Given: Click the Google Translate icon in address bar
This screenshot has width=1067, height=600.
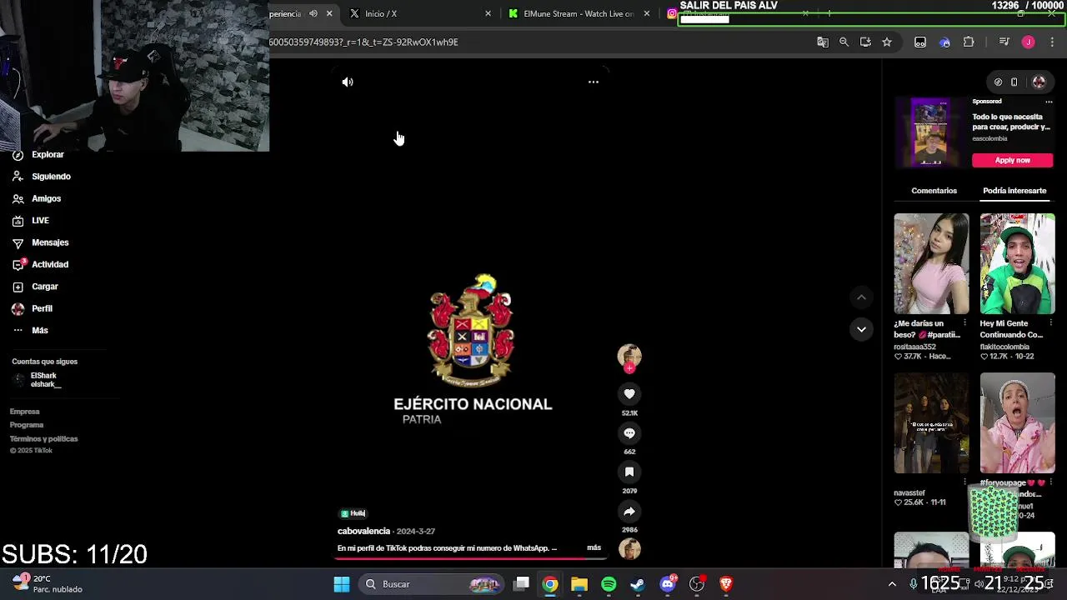Looking at the screenshot, I should 823,42.
